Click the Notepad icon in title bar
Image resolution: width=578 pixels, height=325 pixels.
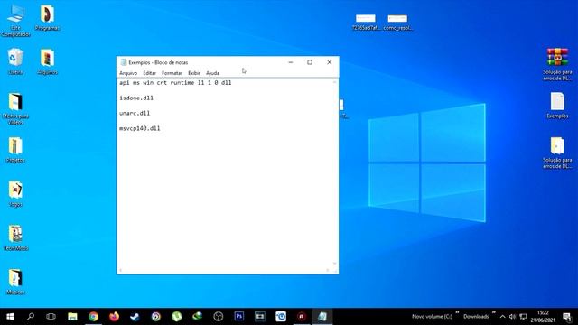tap(124, 62)
